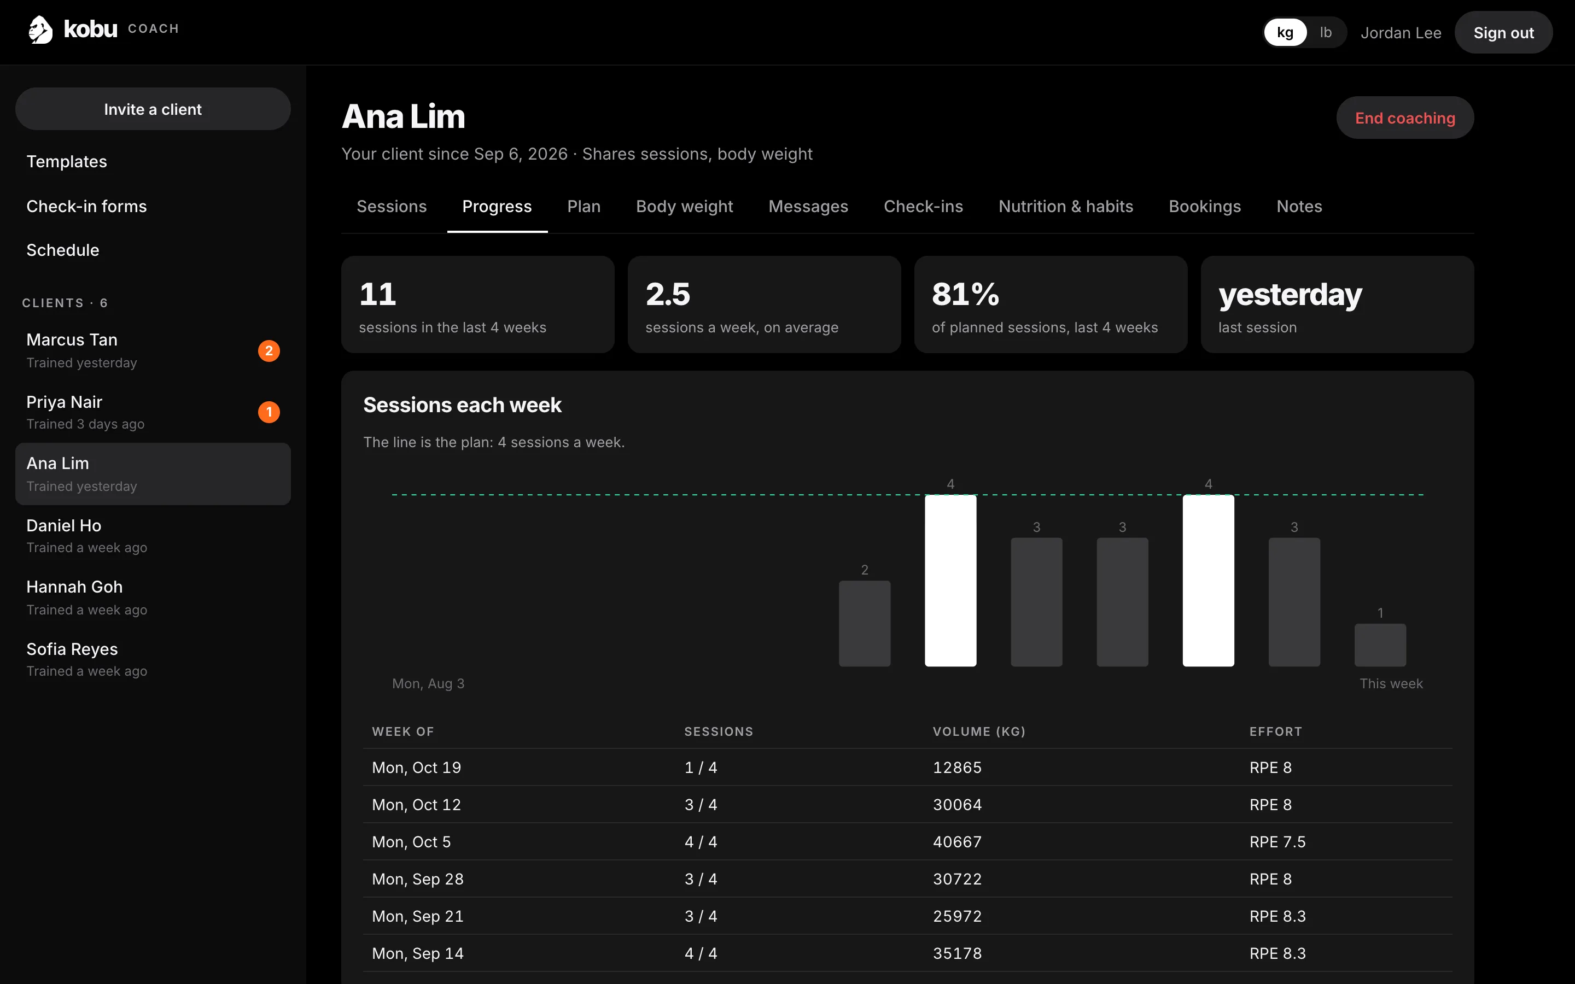The height and width of the screenshot is (984, 1575).
Task: Select client Priya Nair
Action: (153, 412)
